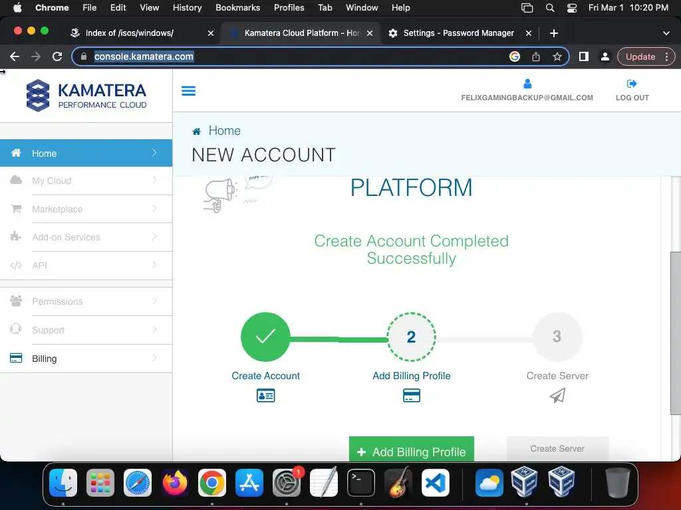Switch to the Settings - Password Manager tab
681x510 pixels.
click(x=459, y=33)
